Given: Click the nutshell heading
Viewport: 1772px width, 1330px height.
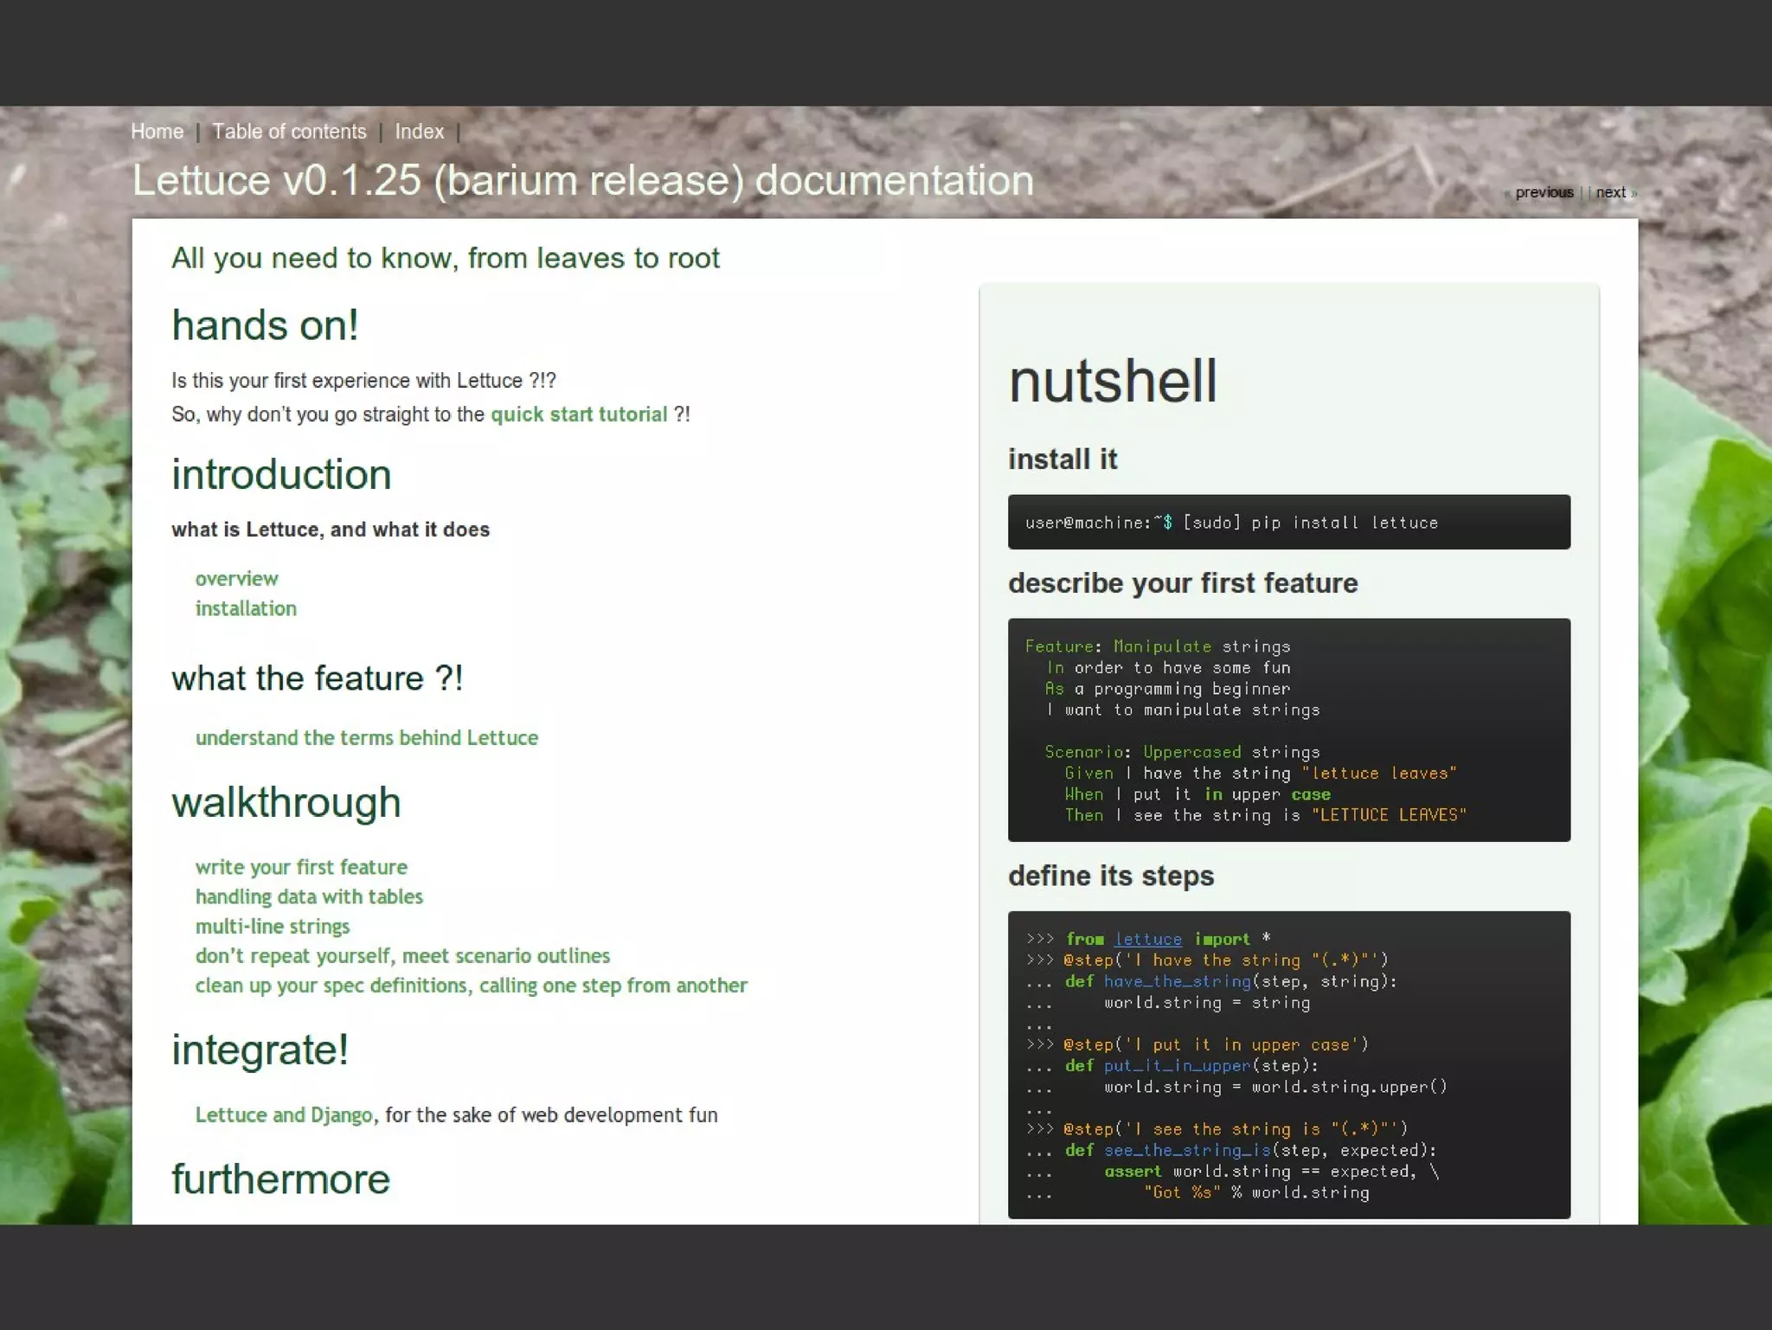Looking at the screenshot, I should tap(1113, 381).
